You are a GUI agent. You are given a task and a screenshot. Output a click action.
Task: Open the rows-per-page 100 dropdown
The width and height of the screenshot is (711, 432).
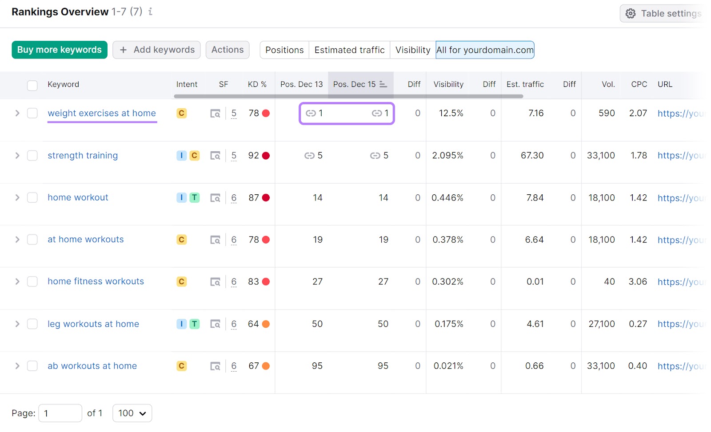(132, 413)
